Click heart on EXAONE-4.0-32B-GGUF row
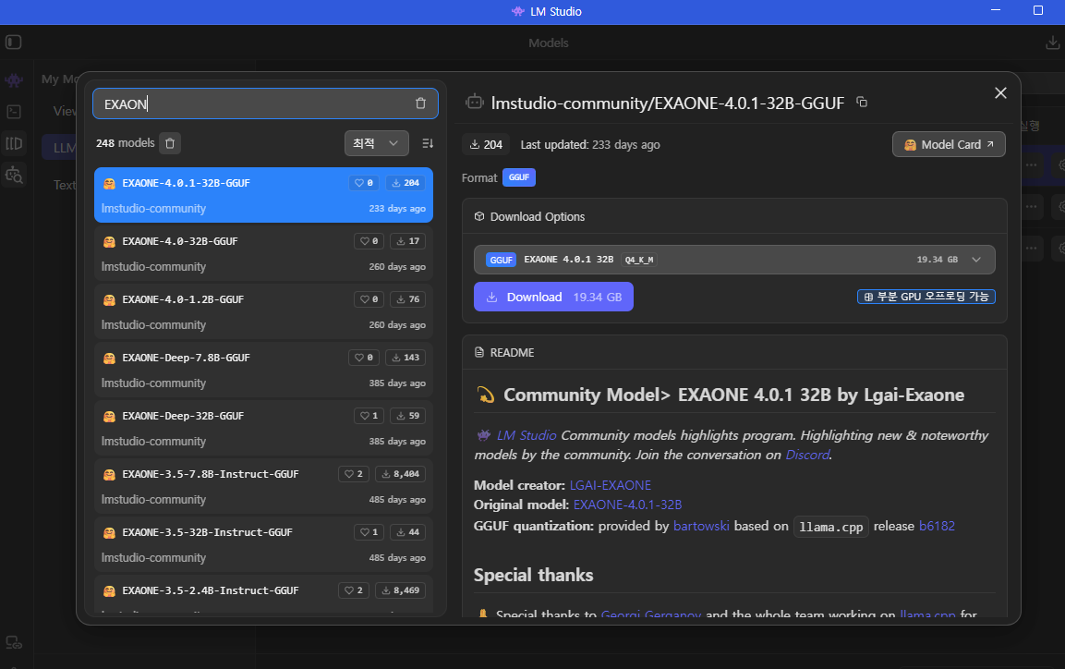 point(369,241)
